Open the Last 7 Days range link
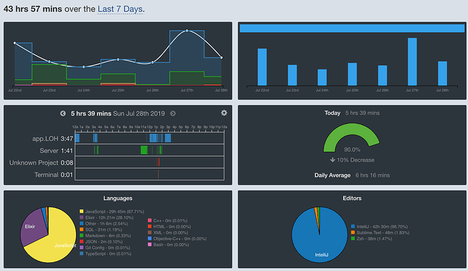The height and width of the screenshot is (271, 468). (120, 9)
